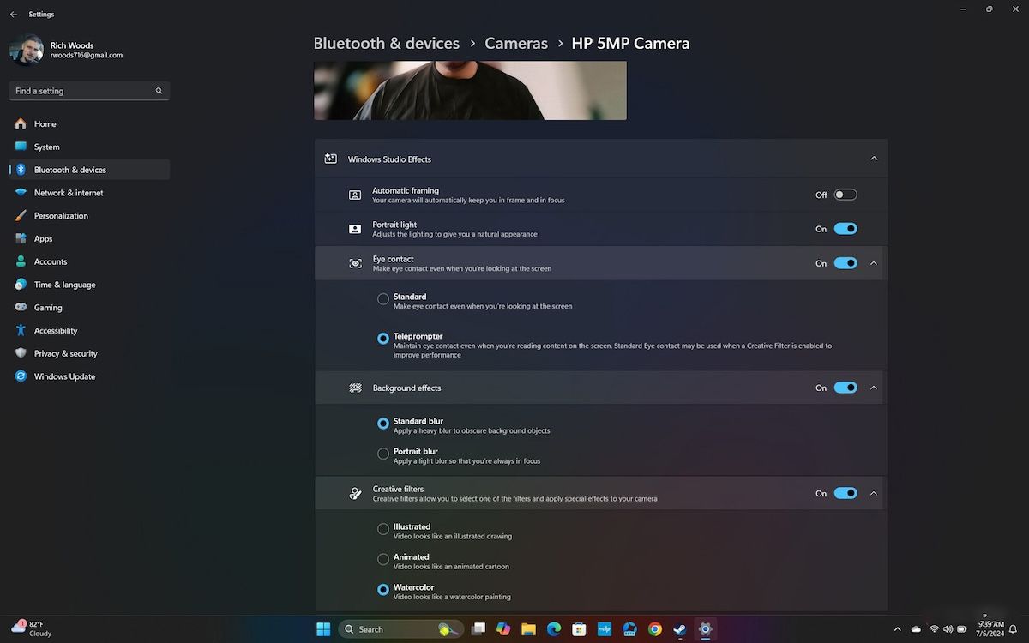Viewport: 1029px width, 643px height.
Task: Go to Network & internet settings
Action: pyautogui.click(x=89, y=193)
